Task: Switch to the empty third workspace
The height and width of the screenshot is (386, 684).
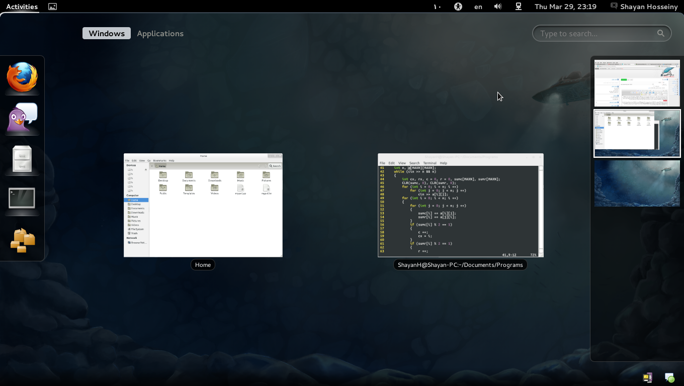Action: click(637, 183)
